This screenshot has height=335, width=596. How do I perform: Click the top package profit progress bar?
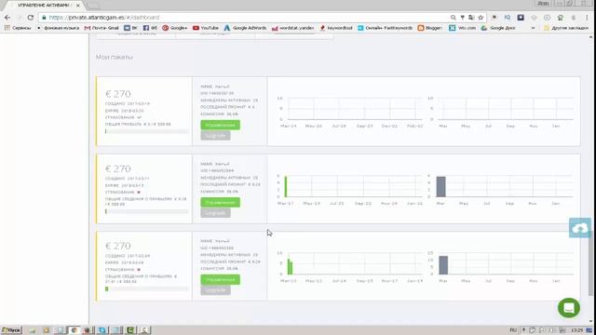pos(147,131)
